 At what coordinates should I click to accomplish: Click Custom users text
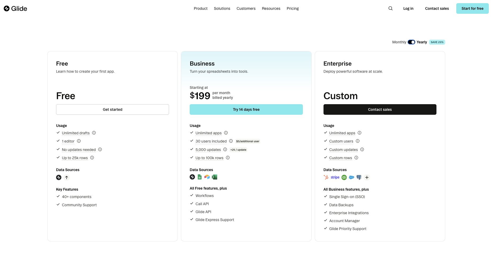341,141
